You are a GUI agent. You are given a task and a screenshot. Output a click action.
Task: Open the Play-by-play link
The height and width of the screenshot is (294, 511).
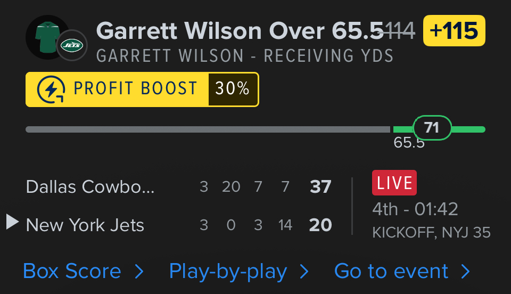(228, 272)
